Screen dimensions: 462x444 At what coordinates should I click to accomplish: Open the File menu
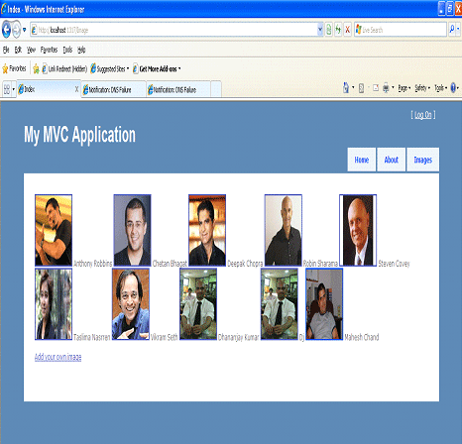tap(6, 50)
